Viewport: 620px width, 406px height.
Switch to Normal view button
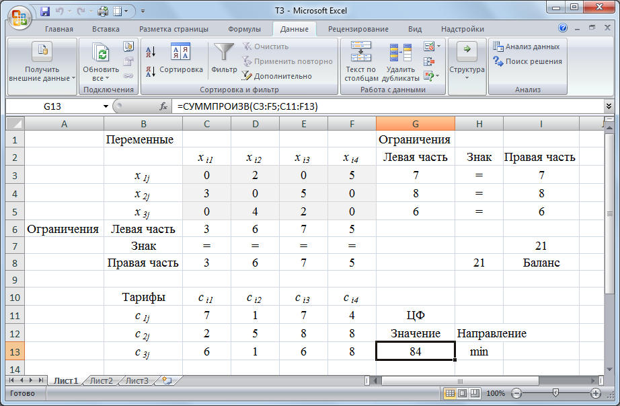tap(450, 393)
